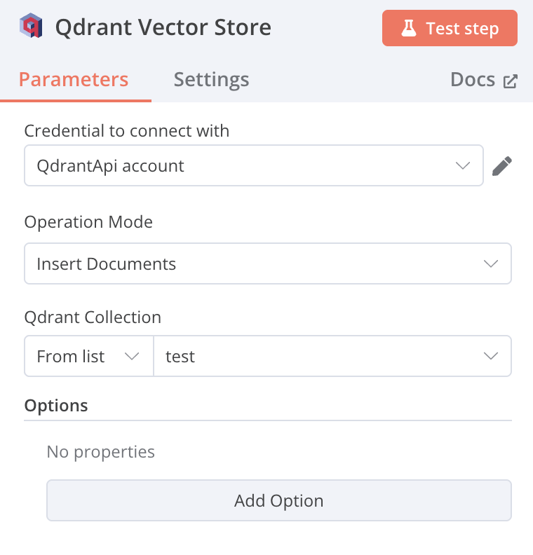Click the chevron arrow in the credential field
Screen dimensions: 533x555
pos(463,166)
